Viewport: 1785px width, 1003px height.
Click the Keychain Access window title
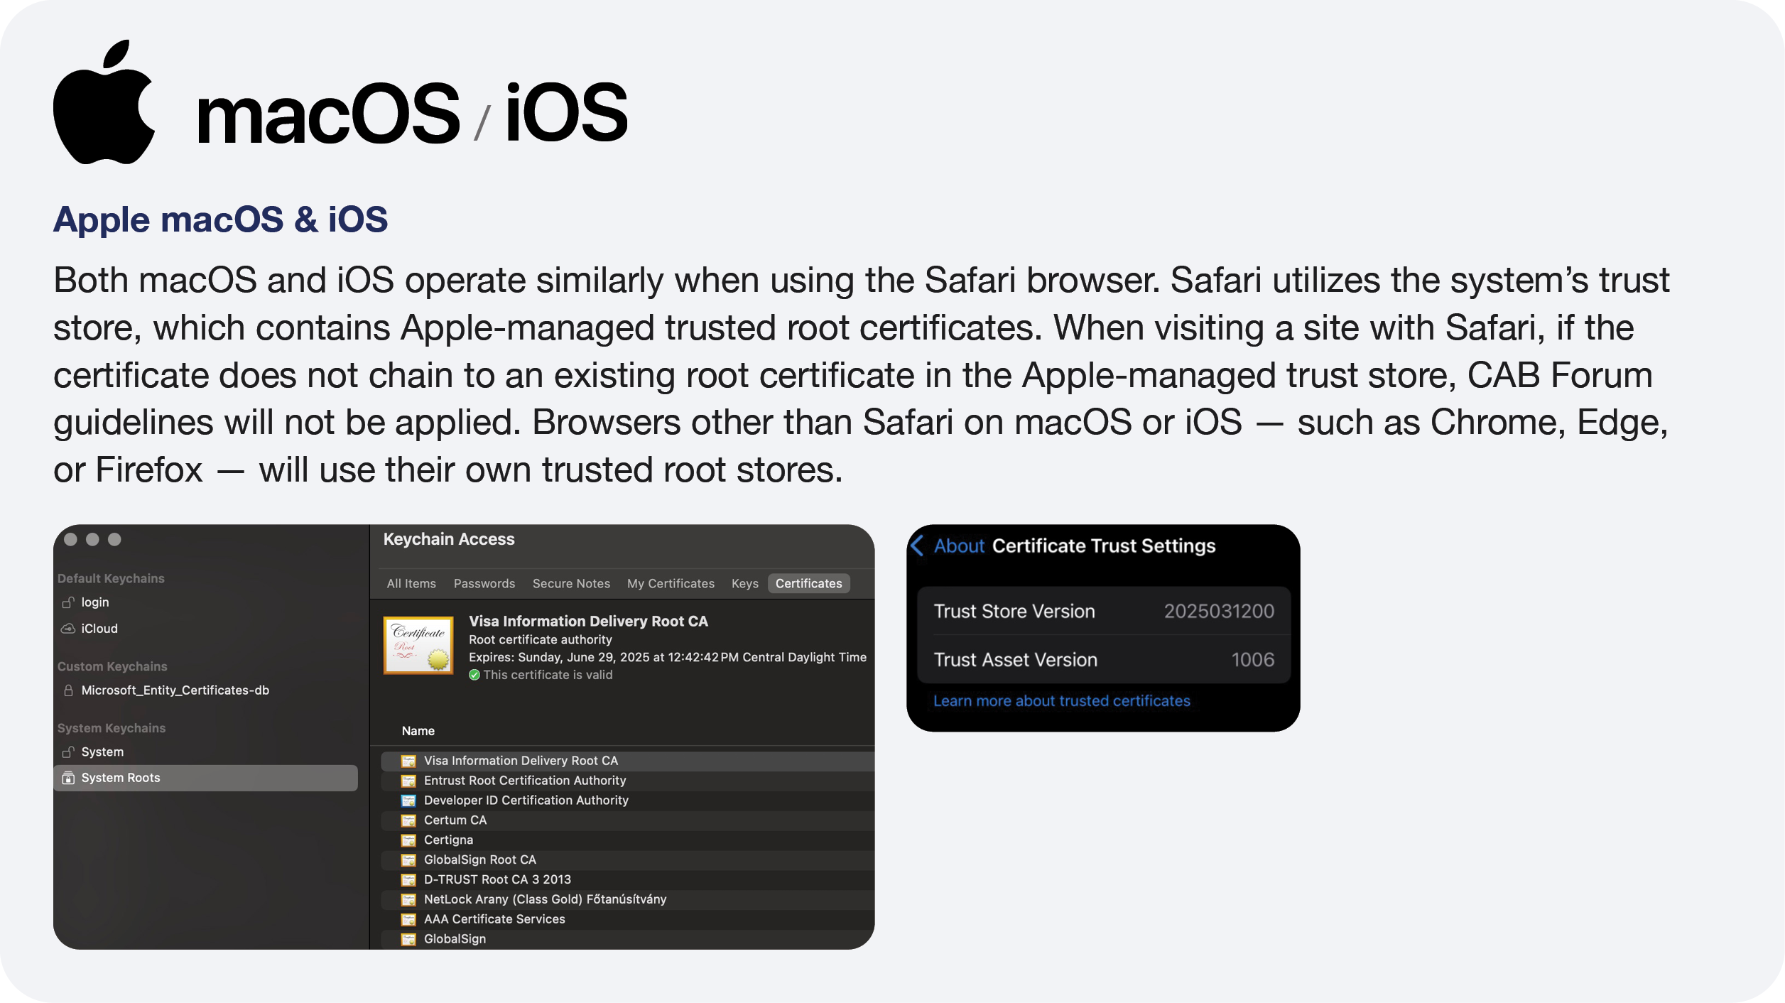click(449, 540)
